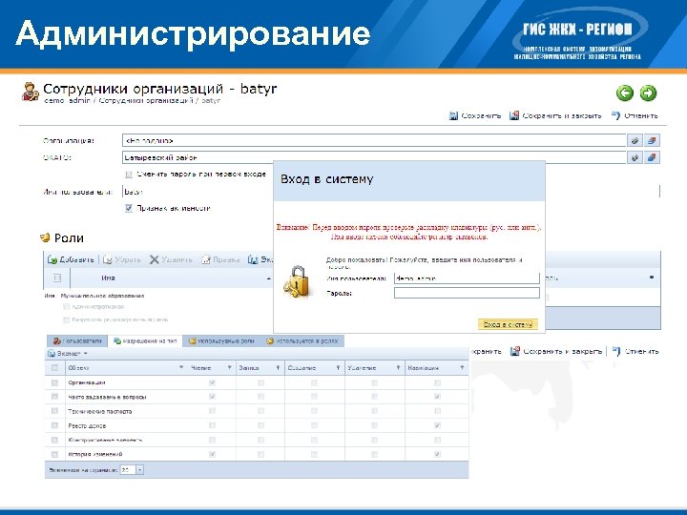This screenshot has height=515, width=687.
Task: Open the filter icon of Запись column
Action: [278, 368]
